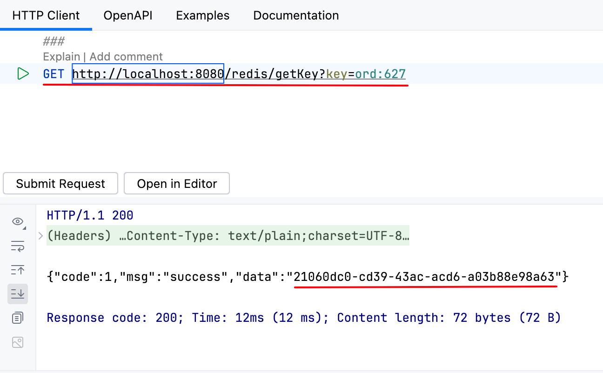The image size is (603, 373).
Task: Click the Response code summary line
Action: (304, 318)
